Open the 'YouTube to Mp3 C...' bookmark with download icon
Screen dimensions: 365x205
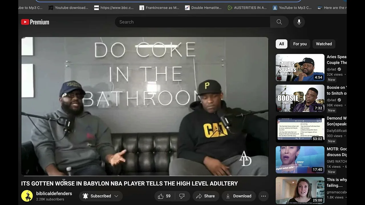pyautogui.click(x=292, y=8)
